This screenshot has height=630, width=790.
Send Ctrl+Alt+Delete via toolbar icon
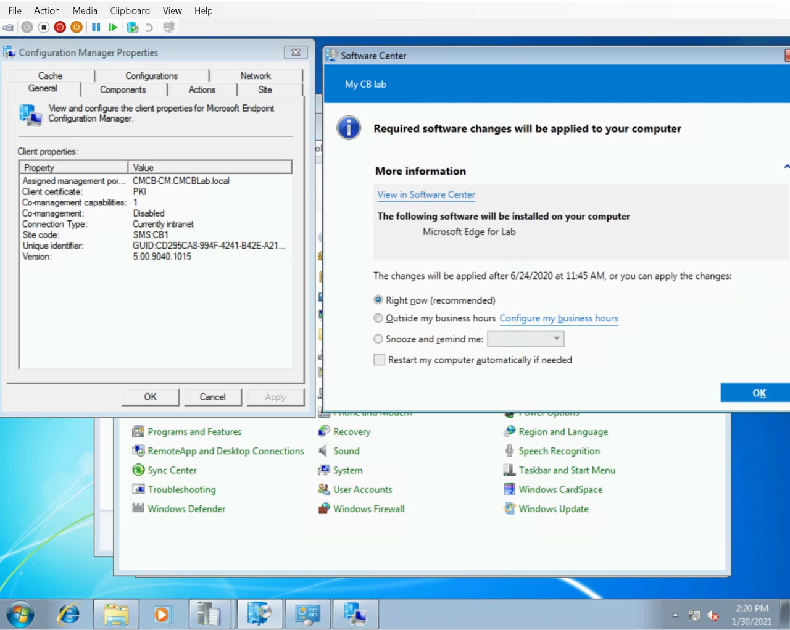click(8, 27)
